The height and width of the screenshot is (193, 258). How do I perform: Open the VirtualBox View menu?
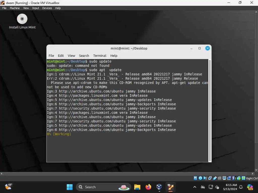26,8
